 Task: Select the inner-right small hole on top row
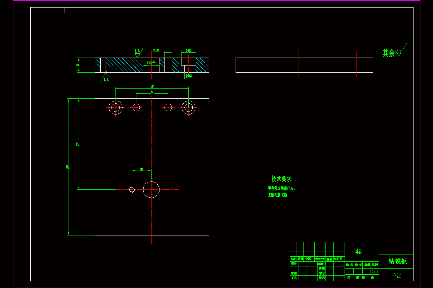pos(168,107)
